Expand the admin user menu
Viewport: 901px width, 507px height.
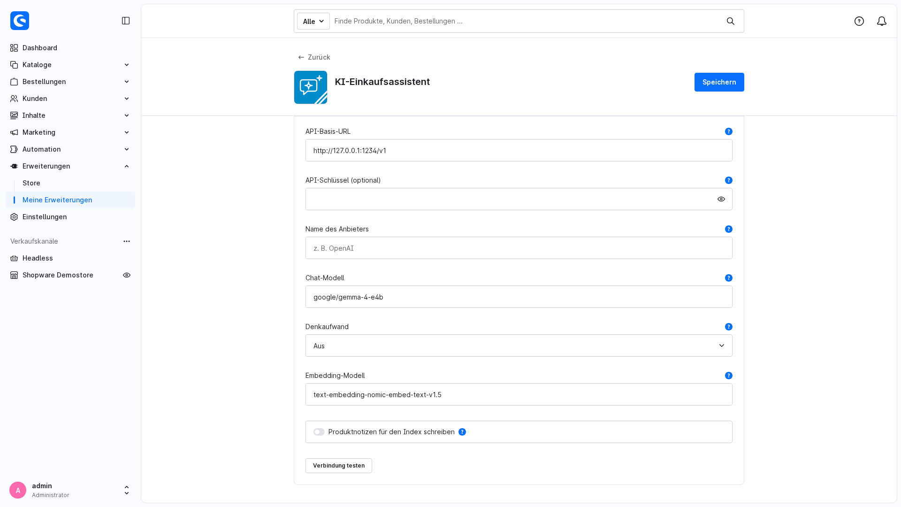[127, 490]
